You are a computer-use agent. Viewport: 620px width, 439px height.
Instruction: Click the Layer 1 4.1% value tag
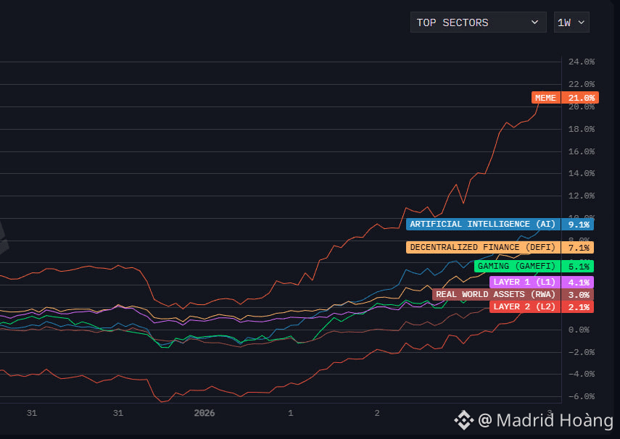578,282
